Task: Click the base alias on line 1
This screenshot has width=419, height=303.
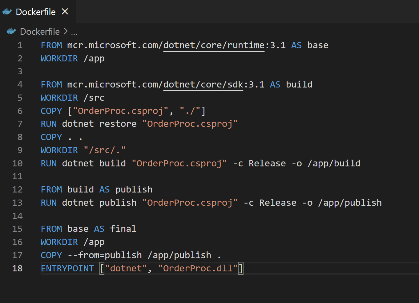Action: 318,45
